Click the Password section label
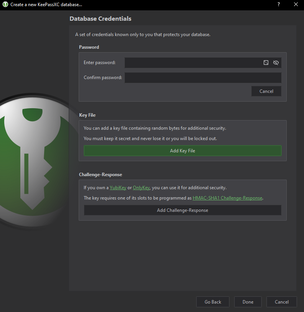The width and height of the screenshot is (304, 312). click(89, 47)
